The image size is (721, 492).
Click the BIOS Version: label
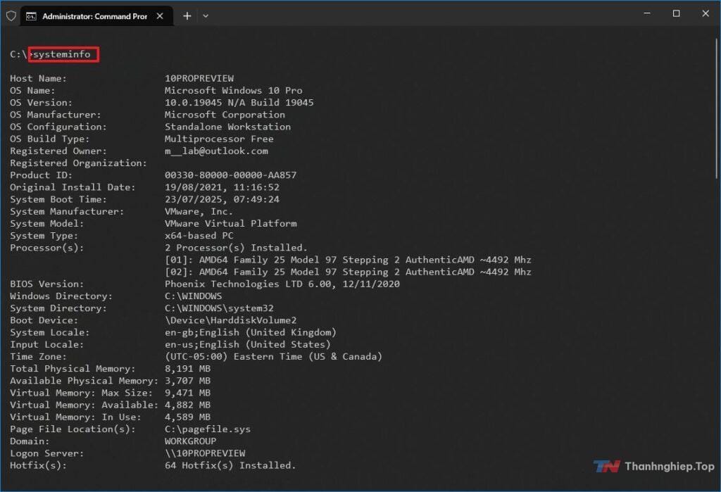(x=47, y=284)
